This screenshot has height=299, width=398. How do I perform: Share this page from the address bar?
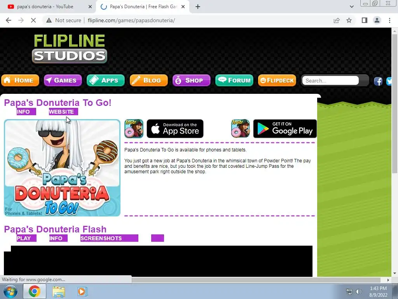pyautogui.click(x=337, y=20)
